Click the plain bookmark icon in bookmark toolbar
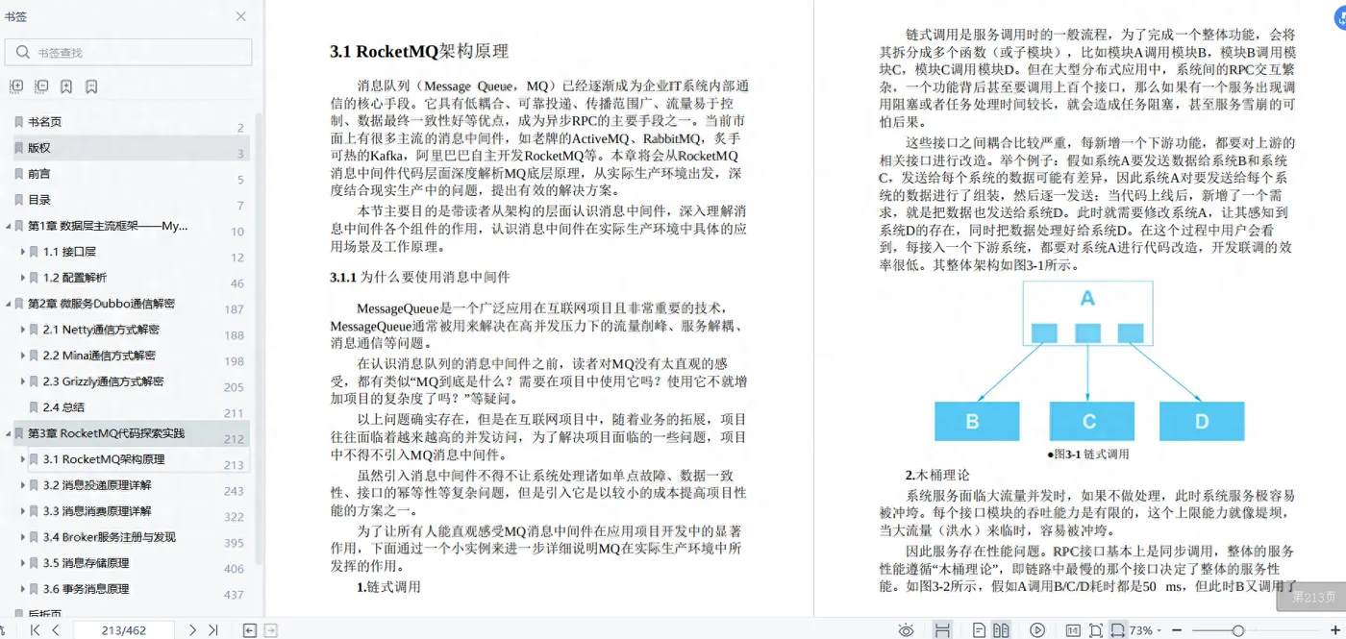 point(91,86)
